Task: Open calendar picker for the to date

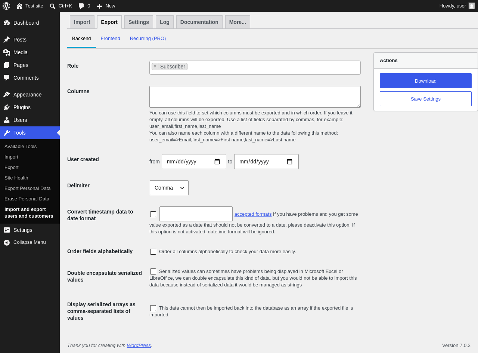Action: point(289,162)
